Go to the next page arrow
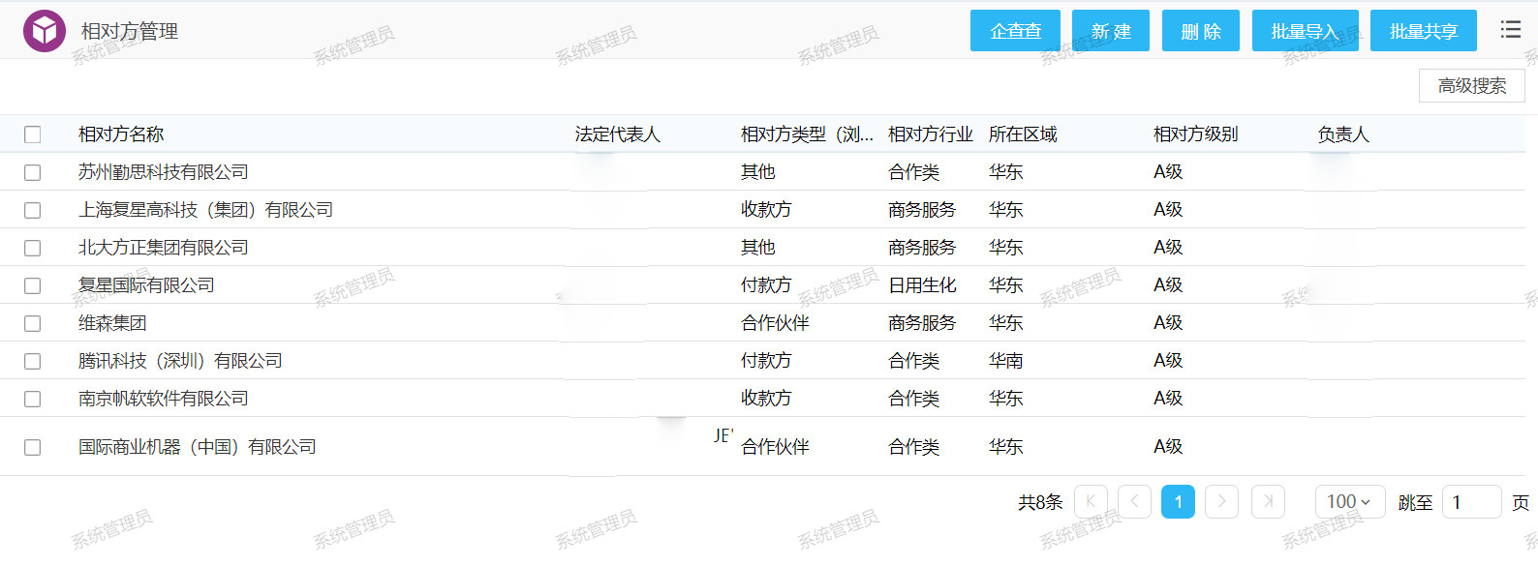The width and height of the screenshot is (1538, 566). click(x=1222, y=501)
